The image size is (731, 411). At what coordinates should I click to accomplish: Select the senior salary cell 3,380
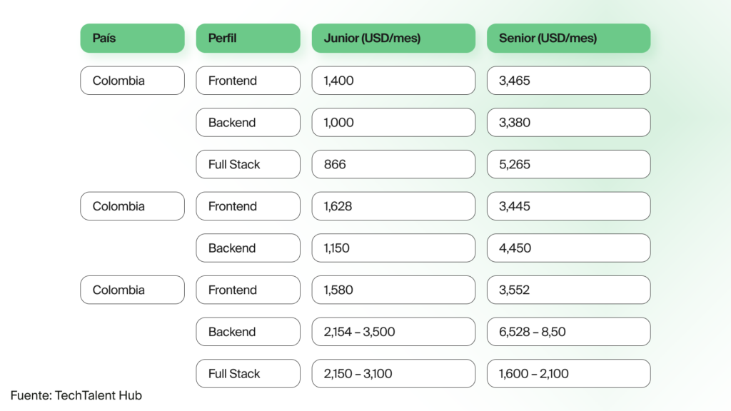569,122
